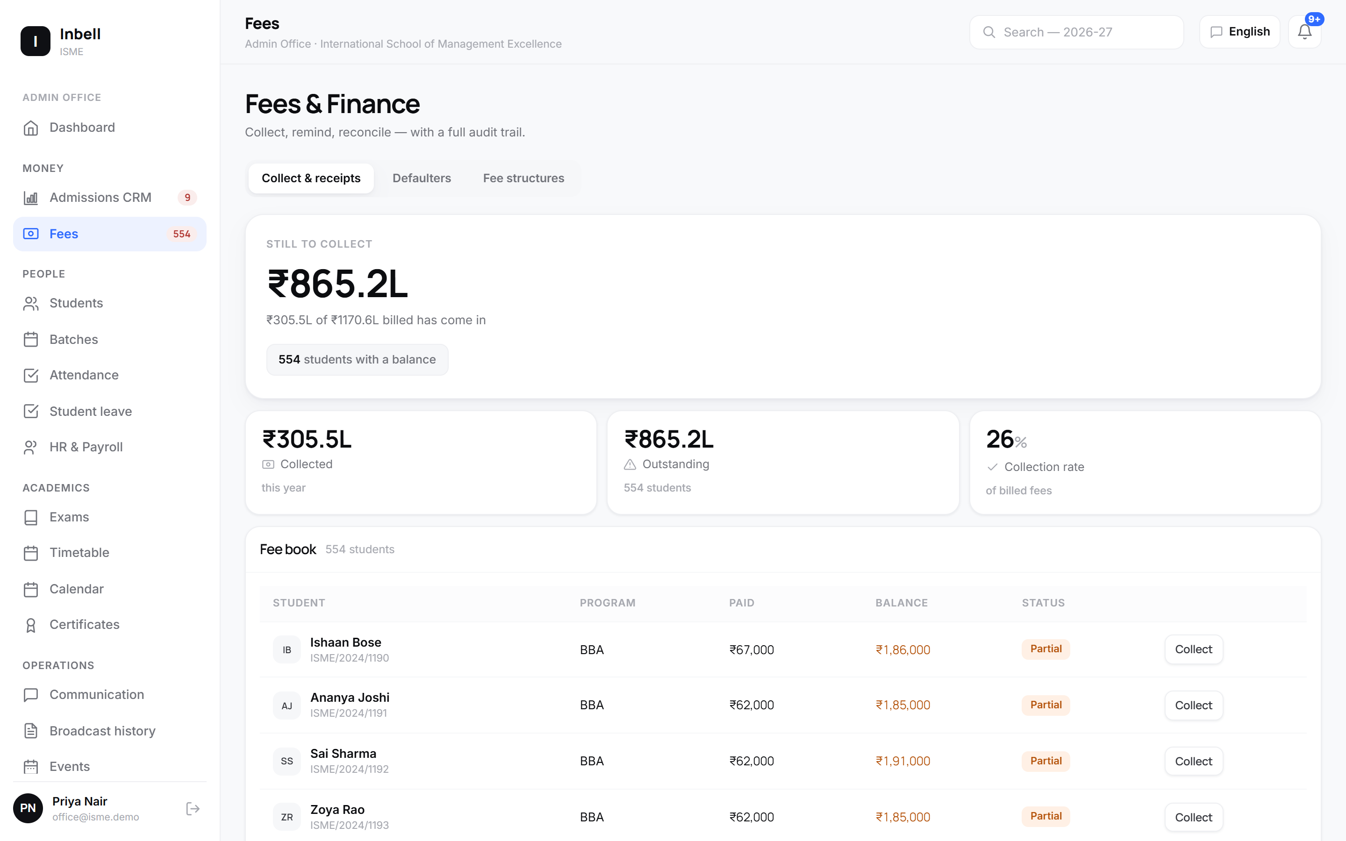The height and width of the screenshot is (841, 1346).
Task: Click the Student leave icon
Action: coord(30,412)
